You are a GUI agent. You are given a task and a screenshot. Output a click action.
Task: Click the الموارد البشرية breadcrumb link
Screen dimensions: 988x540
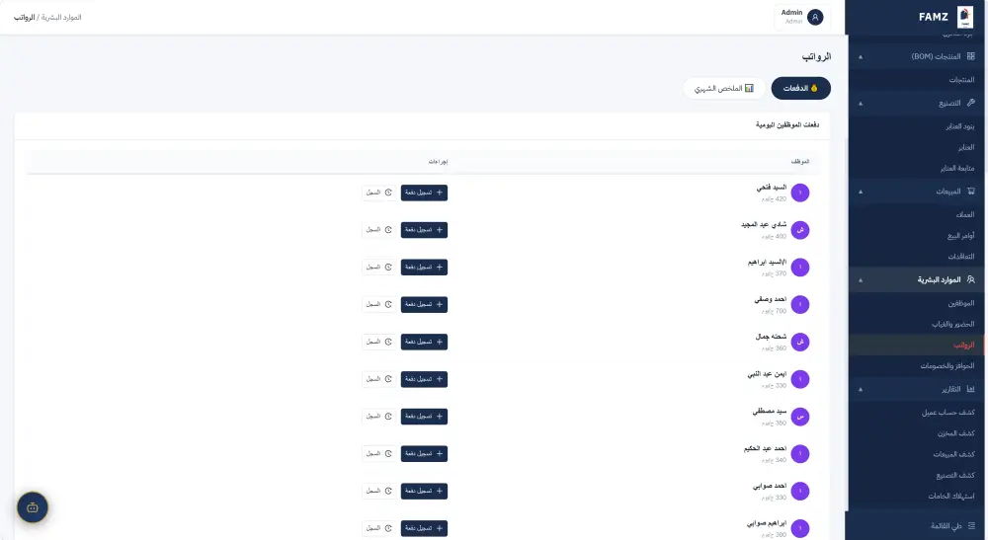tap(61, 17)
